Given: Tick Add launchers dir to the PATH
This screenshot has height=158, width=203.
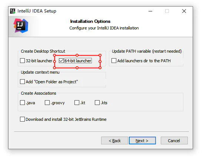Looking at the screenshot, I should pyautogui.click(x=114, y=61).
